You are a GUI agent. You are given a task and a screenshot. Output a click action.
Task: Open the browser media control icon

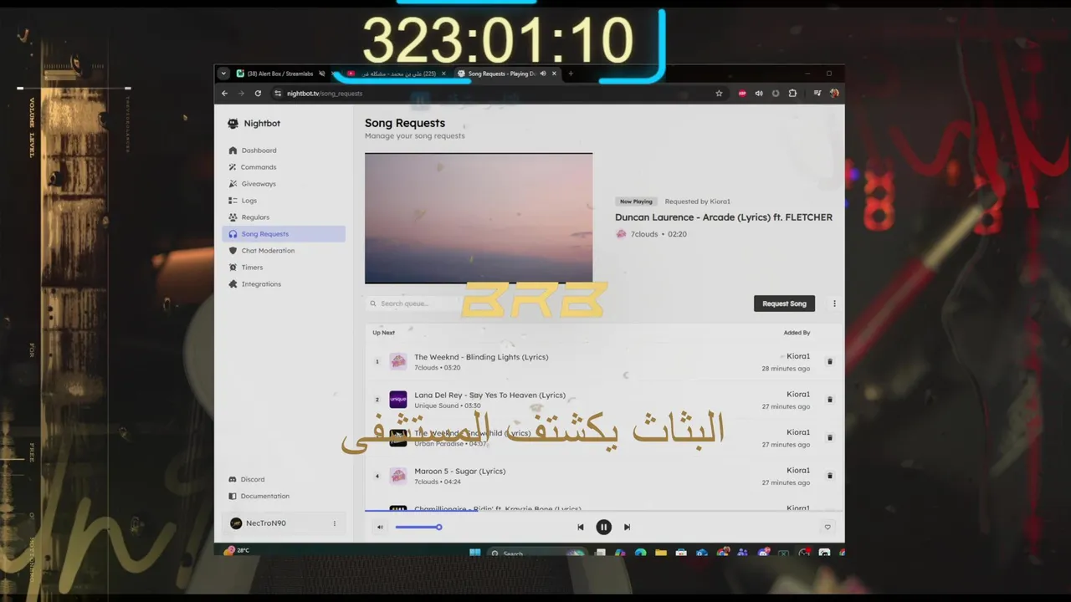click(817, 94)
